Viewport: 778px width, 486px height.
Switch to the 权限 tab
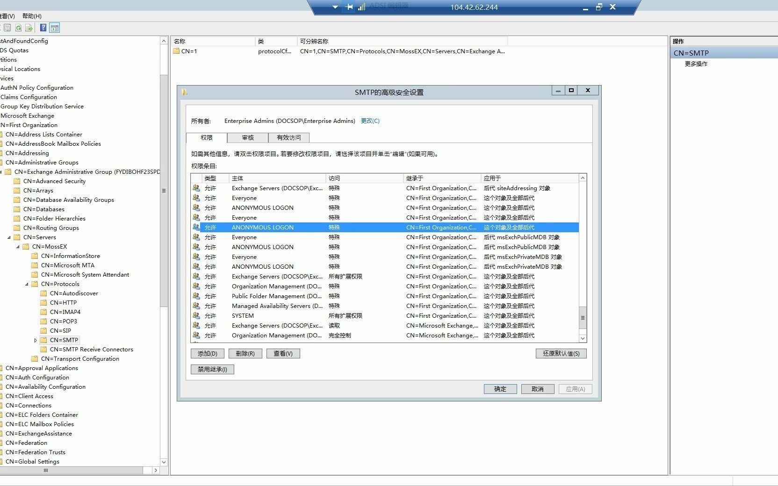click(207, 137)
